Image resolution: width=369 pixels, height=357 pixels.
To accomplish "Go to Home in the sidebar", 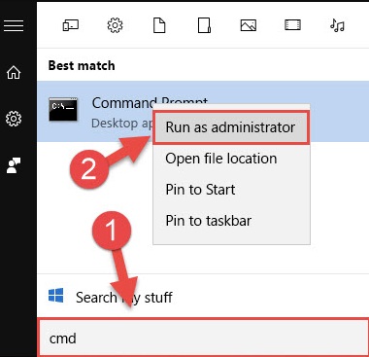I will coord(14,72).
